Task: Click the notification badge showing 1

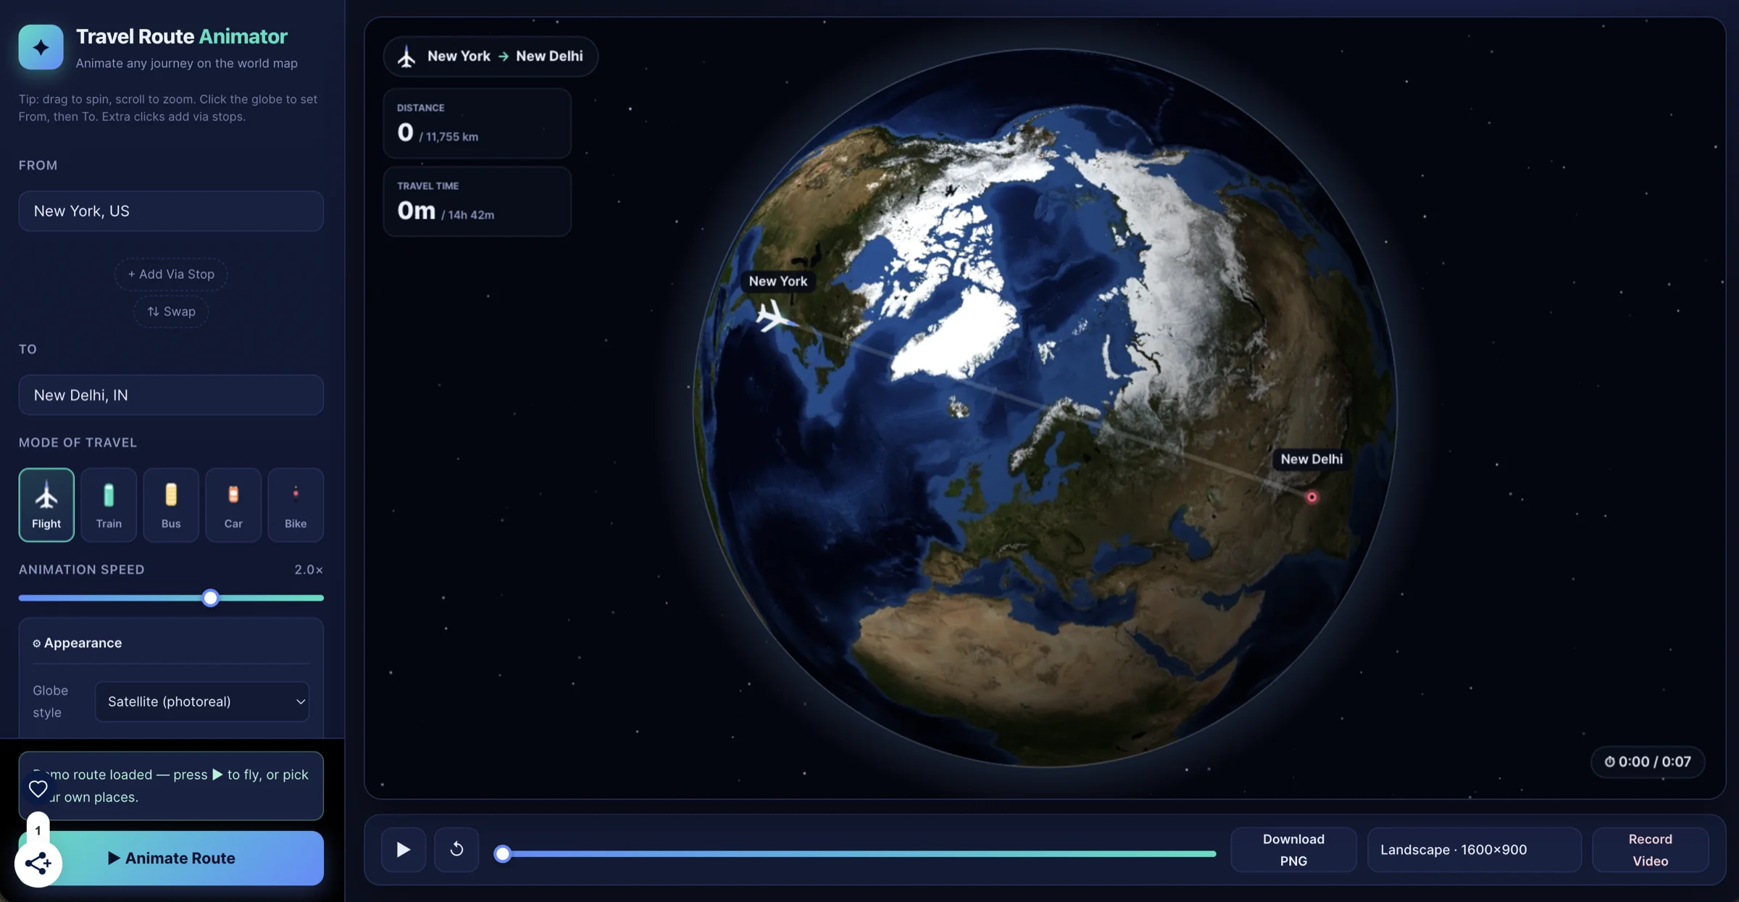Action: coord(38,830)
